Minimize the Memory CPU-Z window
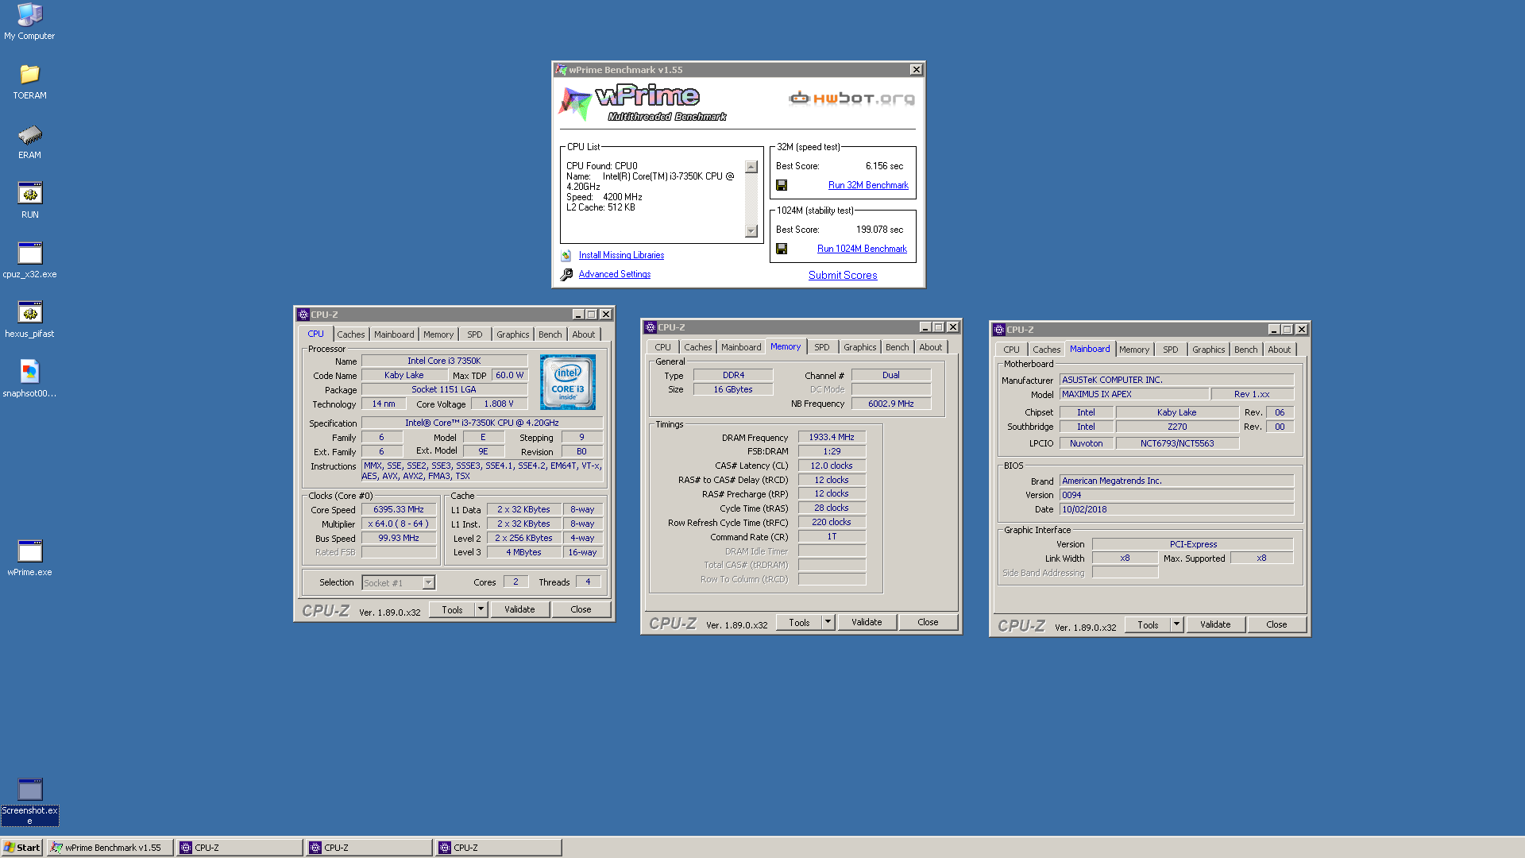Viewport: 1525px width, 858px height. pyautogui.click(x=925, y=327)
